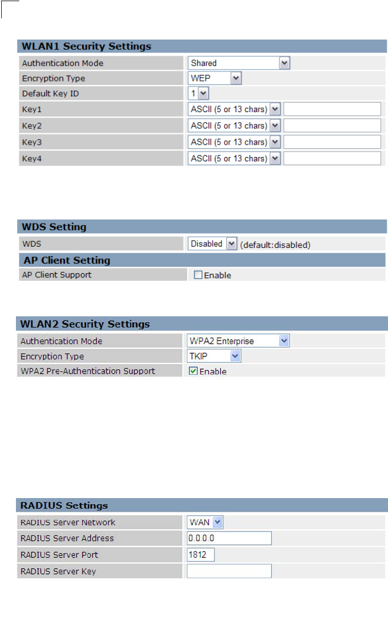Click the RADIUS Server Address field

[x=229, y=538]
